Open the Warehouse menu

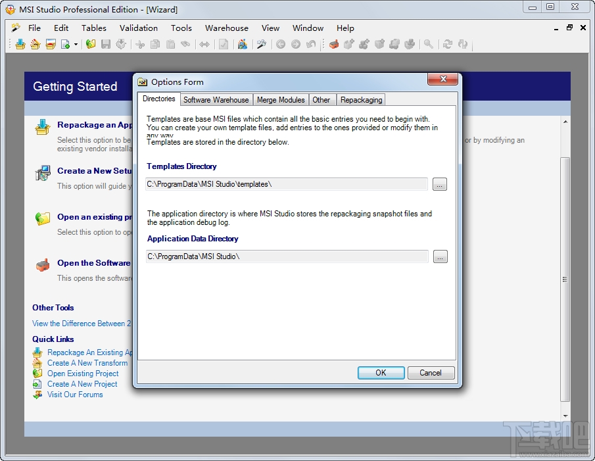click(226, 28)
